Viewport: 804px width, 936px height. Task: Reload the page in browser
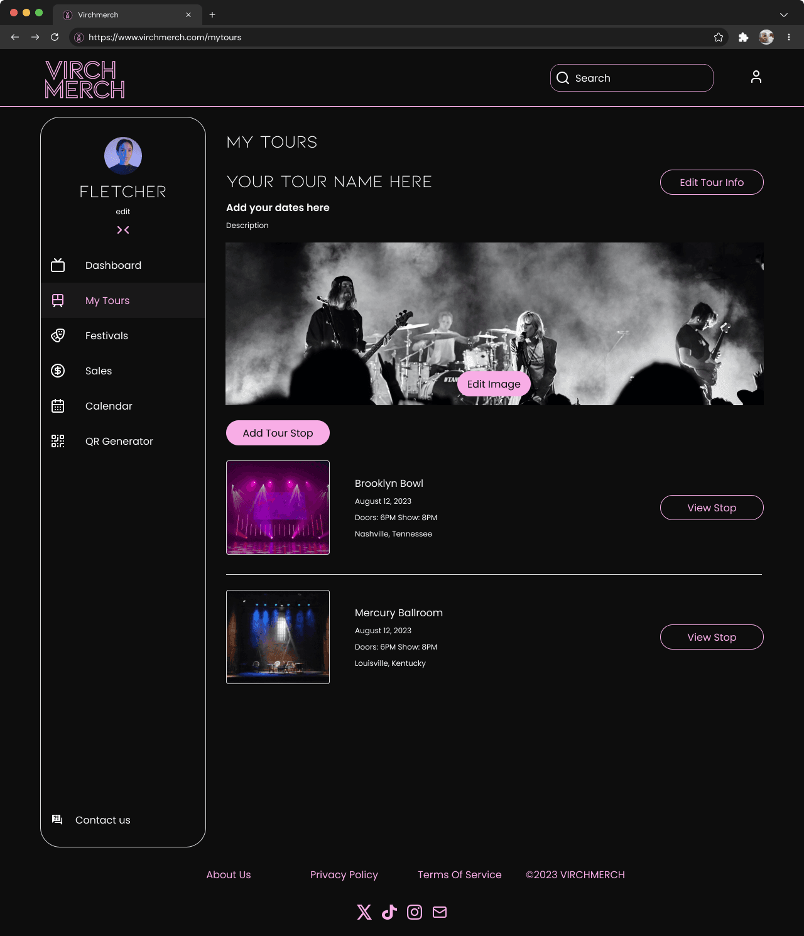point(55,37)
